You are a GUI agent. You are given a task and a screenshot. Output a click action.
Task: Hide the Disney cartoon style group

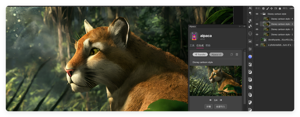(x=257, y=14)
